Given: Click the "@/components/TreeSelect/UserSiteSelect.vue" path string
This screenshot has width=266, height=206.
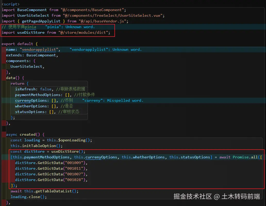Looking at the screenshot, I should click(x=113, y=15).
